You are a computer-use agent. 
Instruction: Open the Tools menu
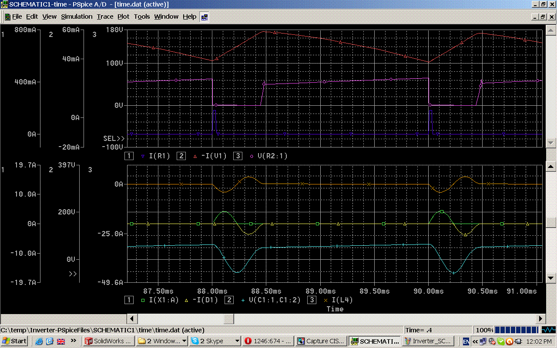[x=142, y=17]
